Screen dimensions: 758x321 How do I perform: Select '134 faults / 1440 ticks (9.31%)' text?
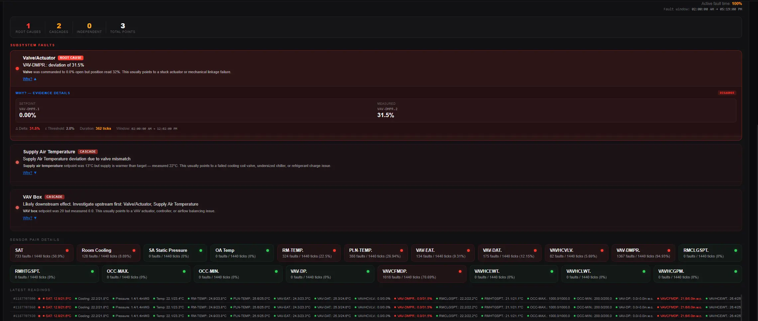[x=441, y=256]
